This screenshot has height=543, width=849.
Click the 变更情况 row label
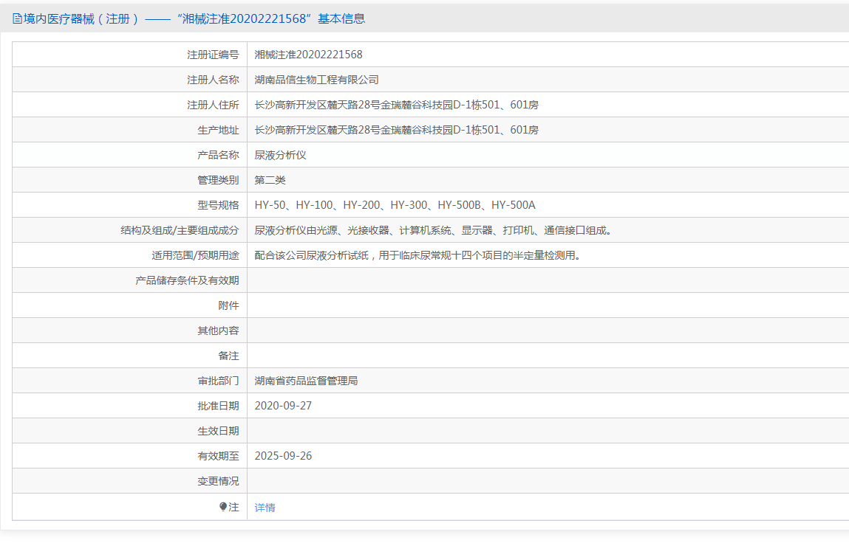pos(218,481)
